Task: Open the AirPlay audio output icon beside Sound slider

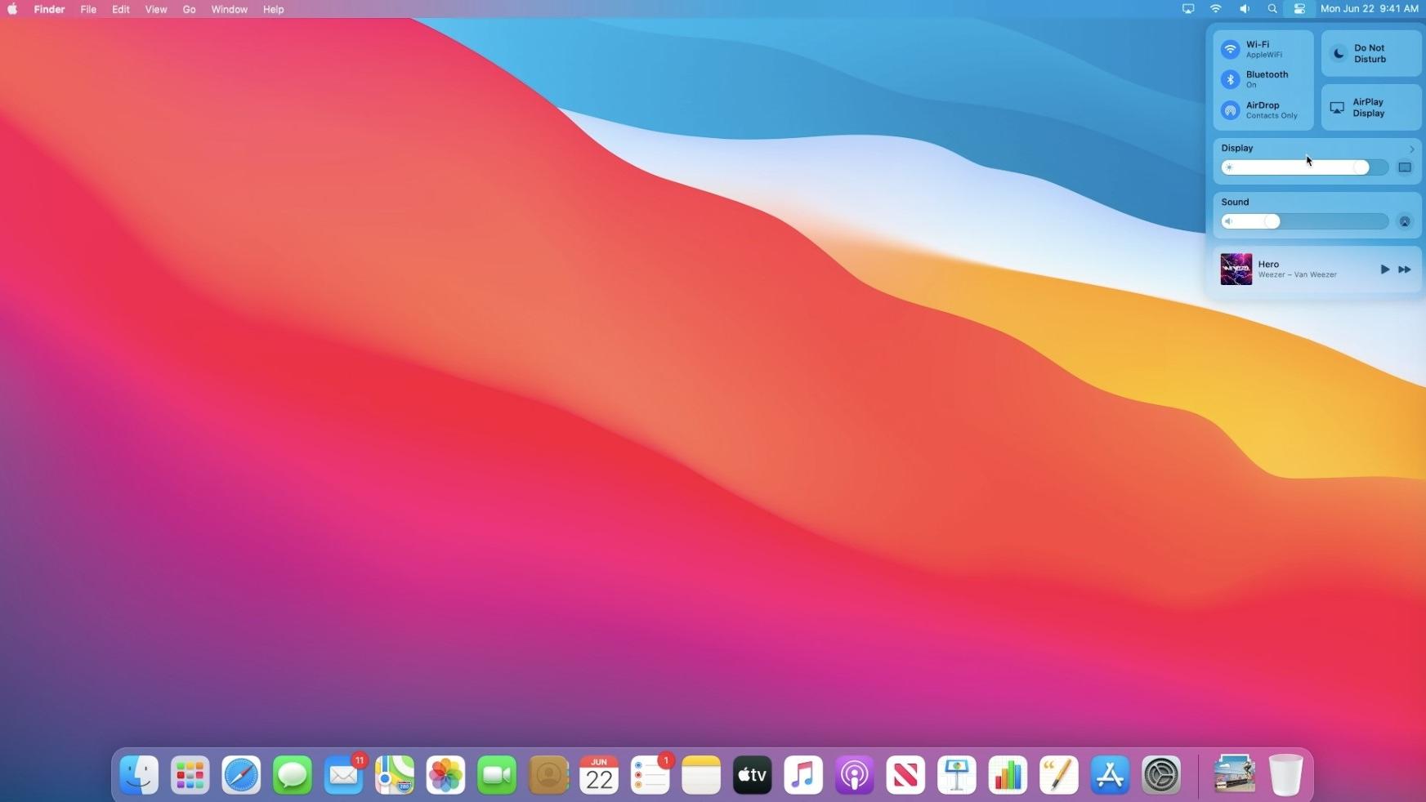Action: pyautogui.click(x=1404, y=221)
